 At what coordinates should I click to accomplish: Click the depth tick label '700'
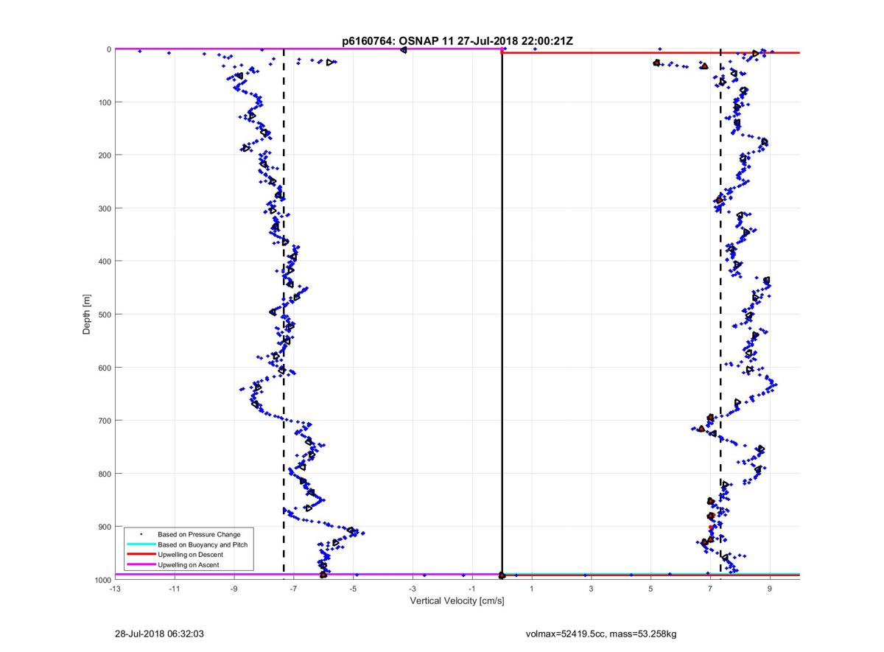click(104, 421)
